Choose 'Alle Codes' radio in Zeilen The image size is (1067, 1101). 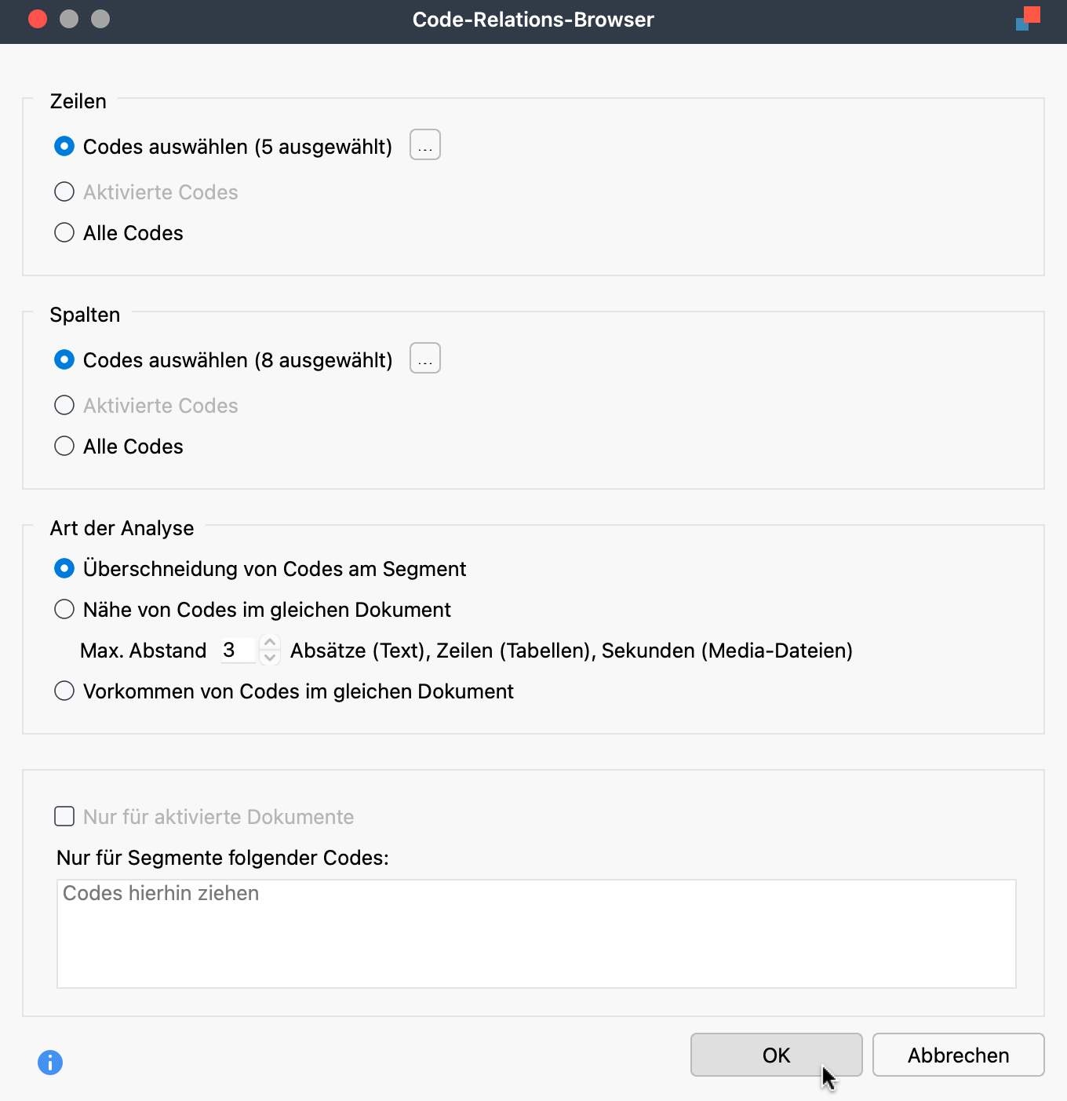tap(64, 233)
